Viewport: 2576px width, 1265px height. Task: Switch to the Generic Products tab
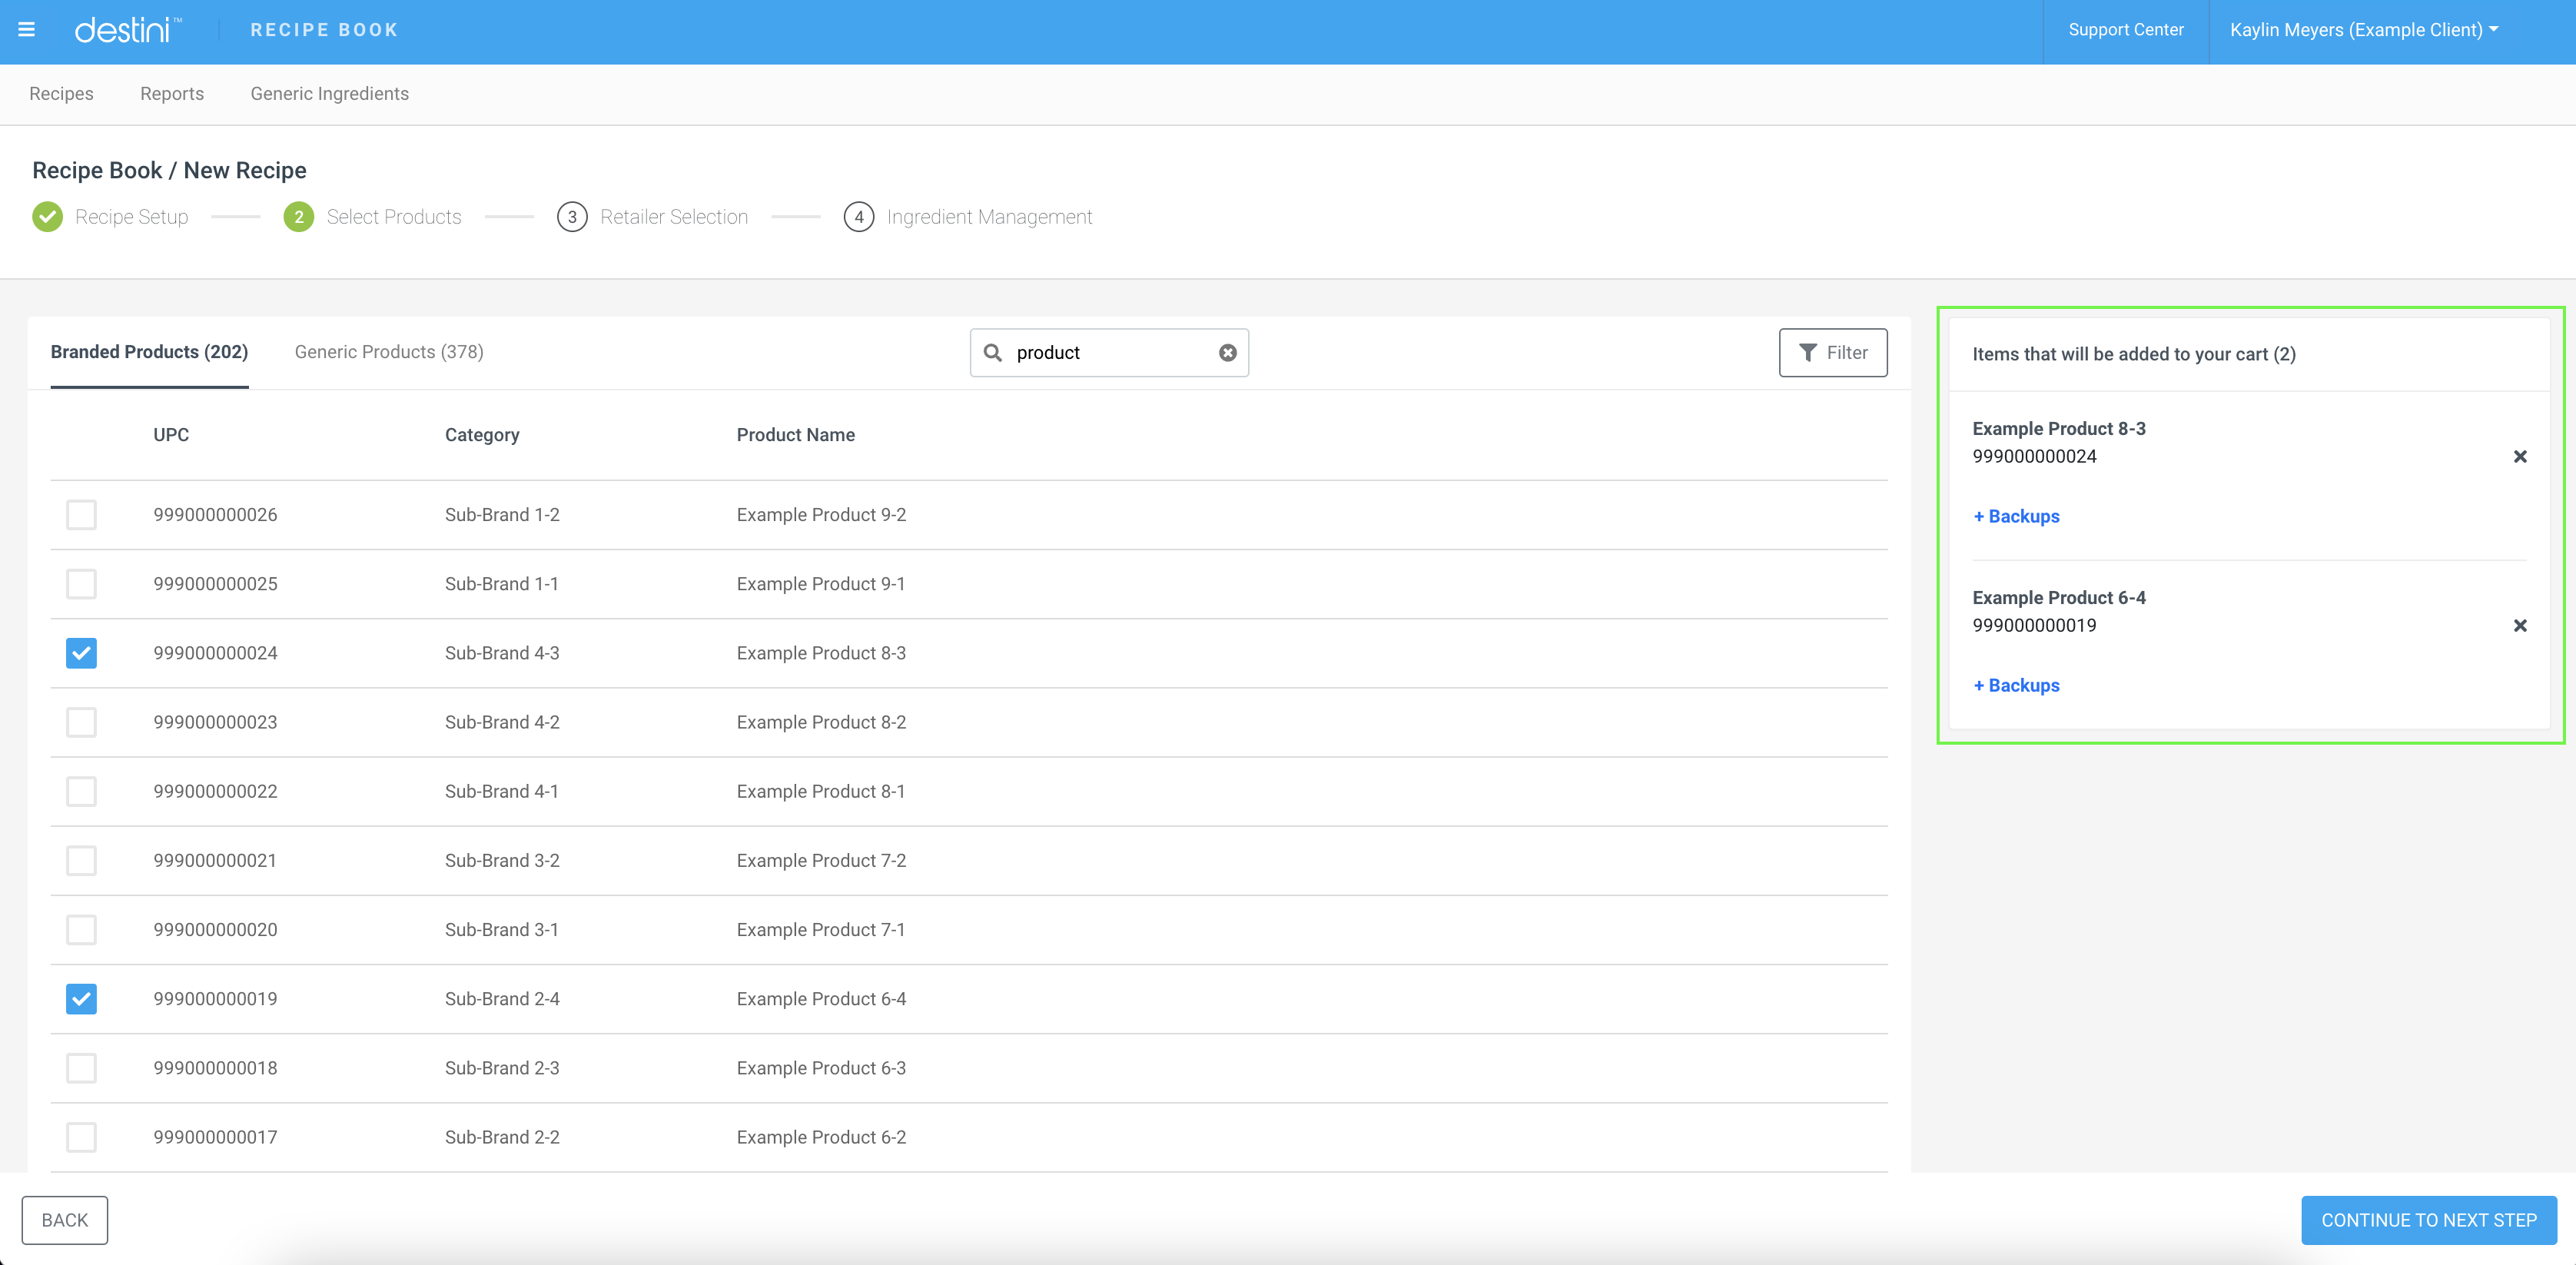coord(389,352)
